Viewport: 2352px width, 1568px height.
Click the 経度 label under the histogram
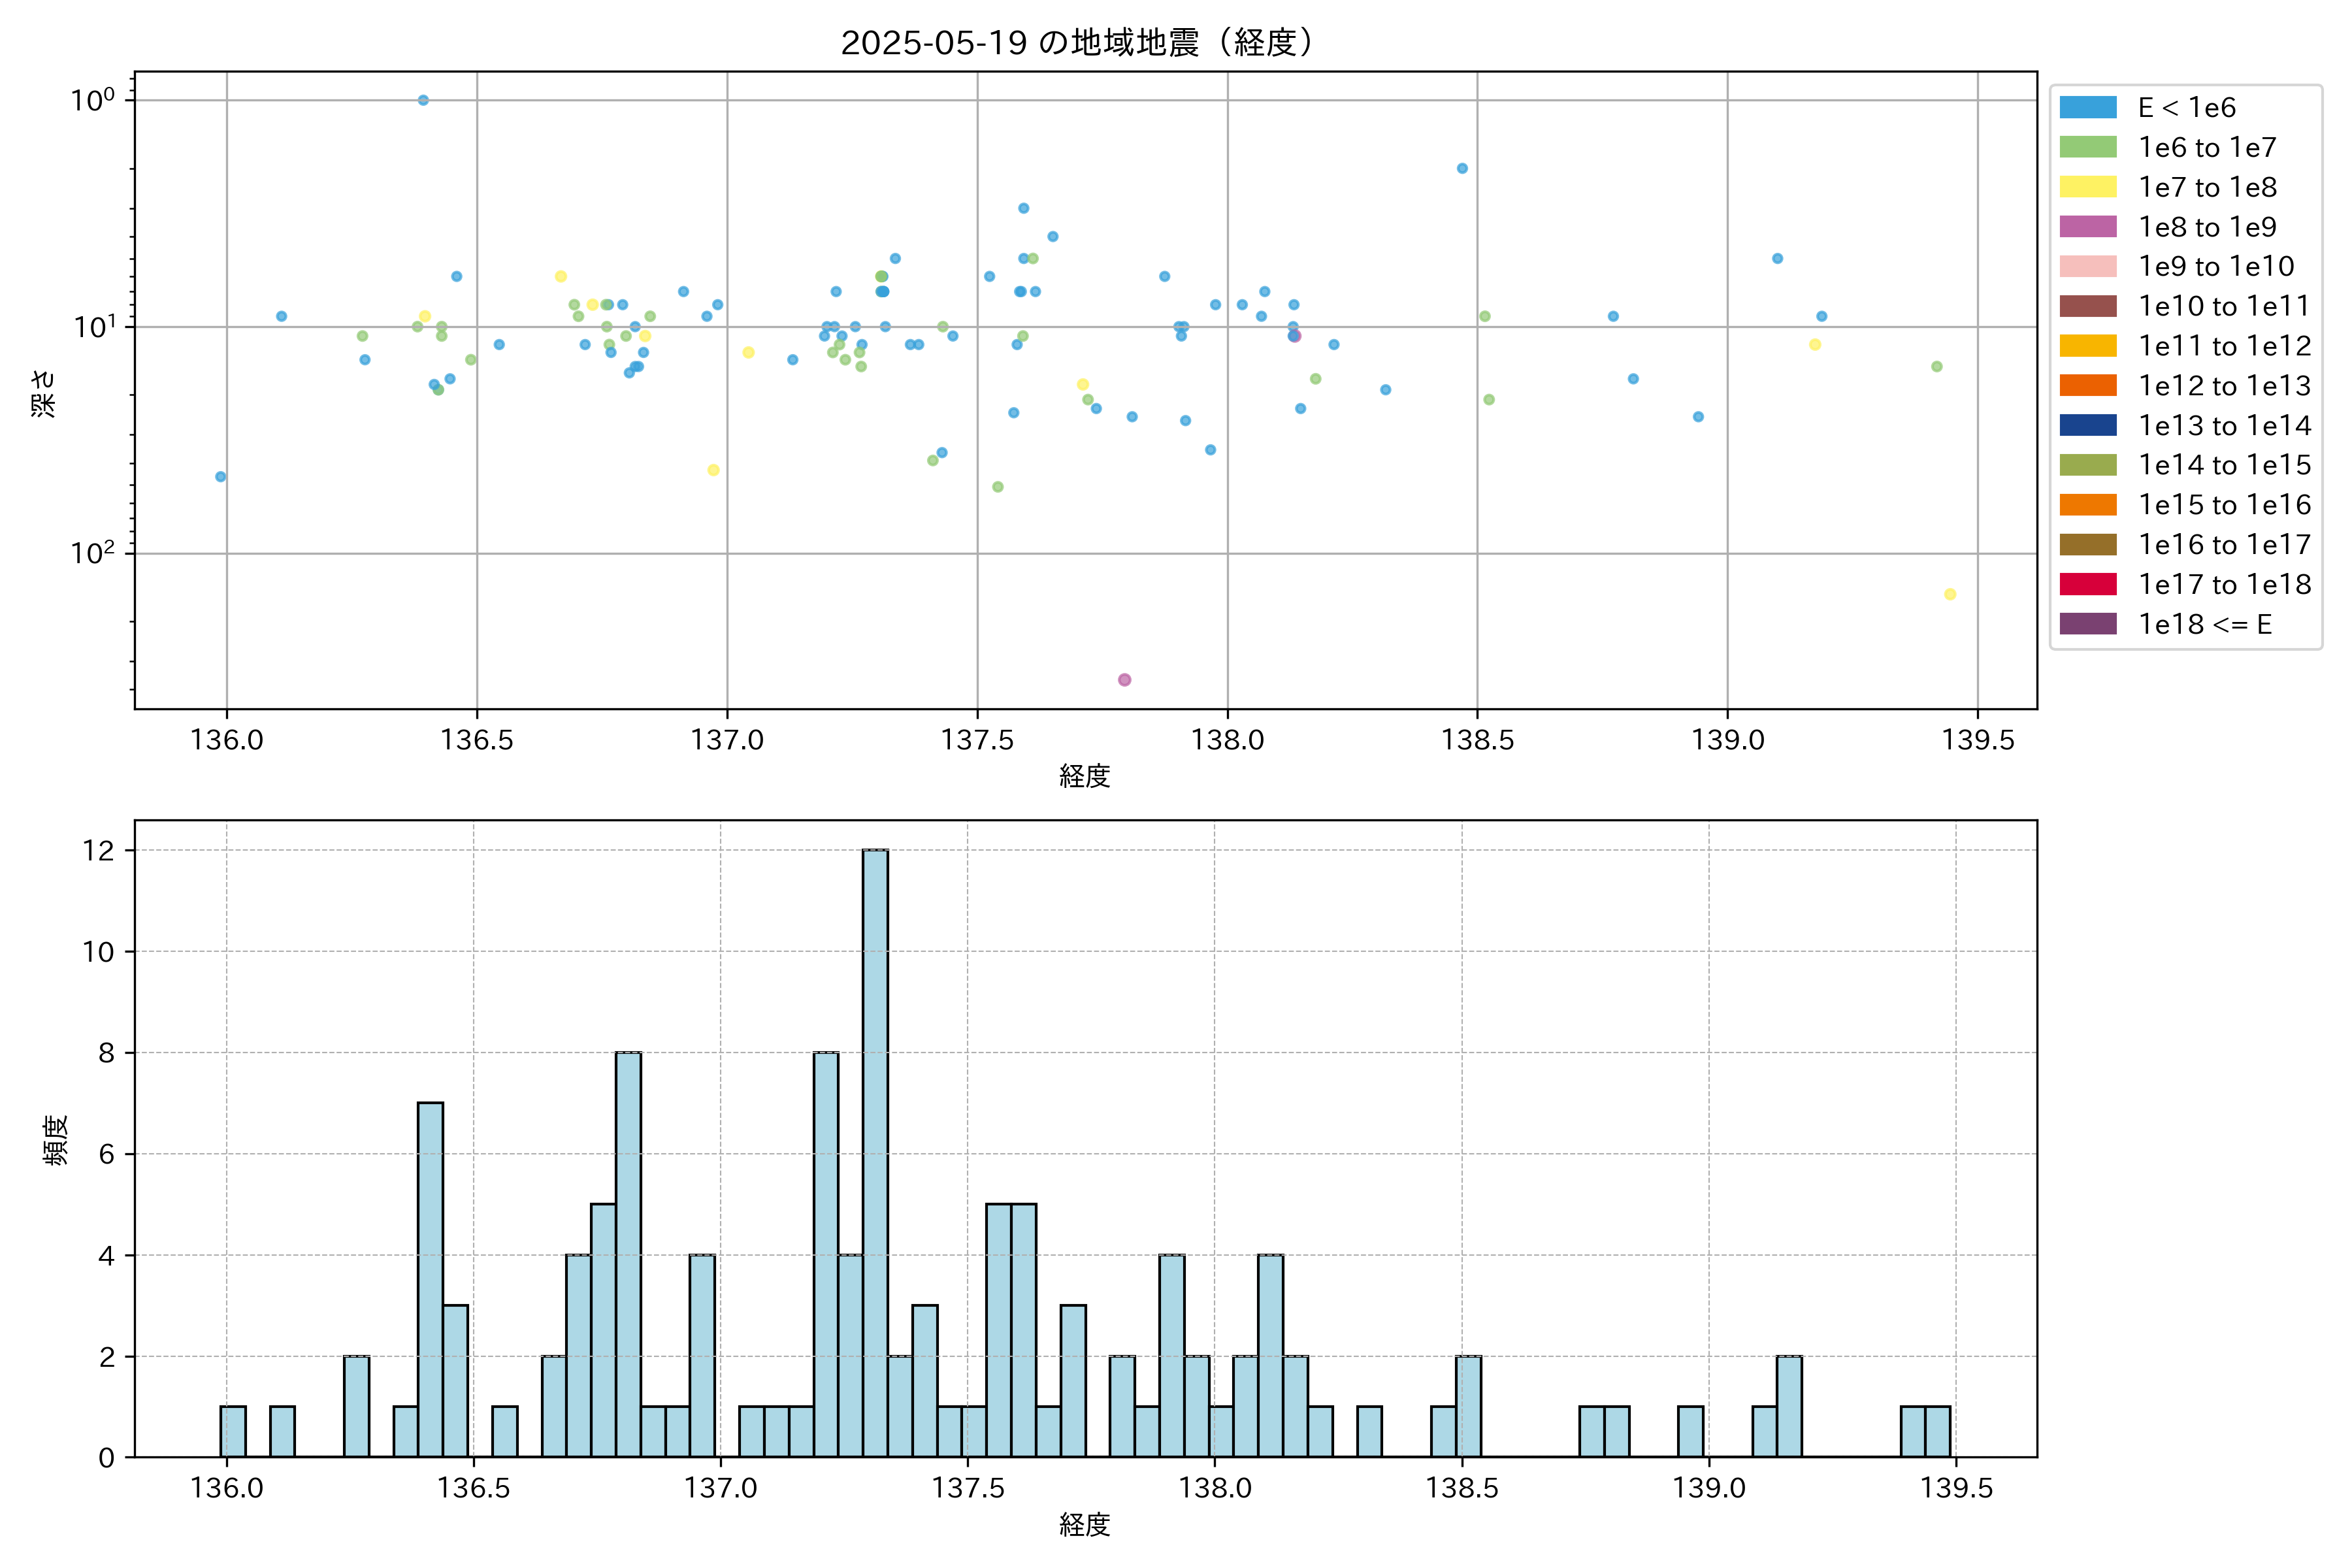(x=1085, y=1525)
